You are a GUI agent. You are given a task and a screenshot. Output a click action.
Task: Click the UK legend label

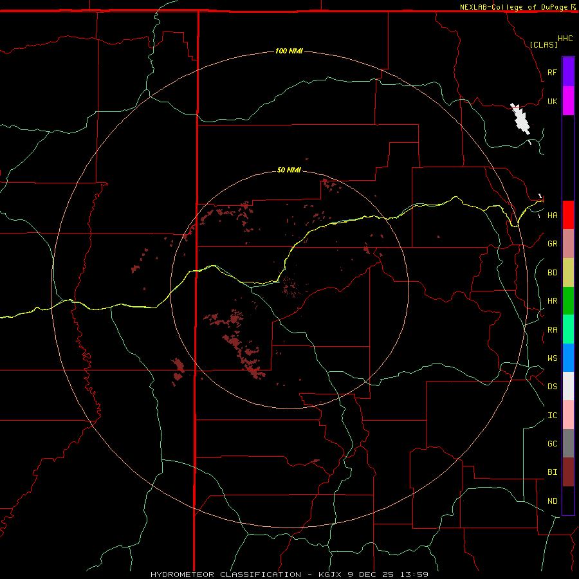(552, 101)
